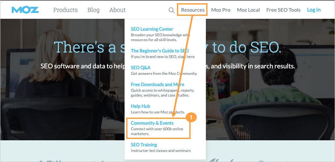
Task: Navigate to Moz Local
Action: pos(248,10)
